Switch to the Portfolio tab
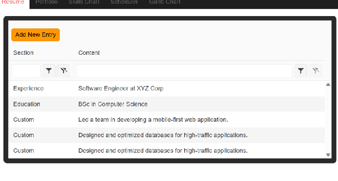338x181 pixels. coord(46,2)
